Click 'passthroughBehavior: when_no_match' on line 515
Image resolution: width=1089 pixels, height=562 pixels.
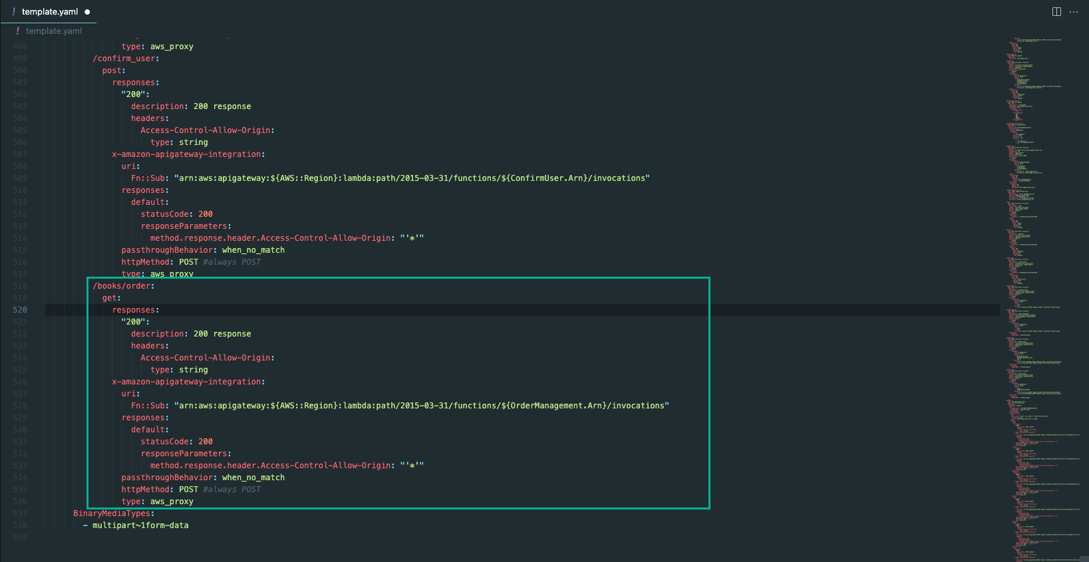click(x=203, y=250)
